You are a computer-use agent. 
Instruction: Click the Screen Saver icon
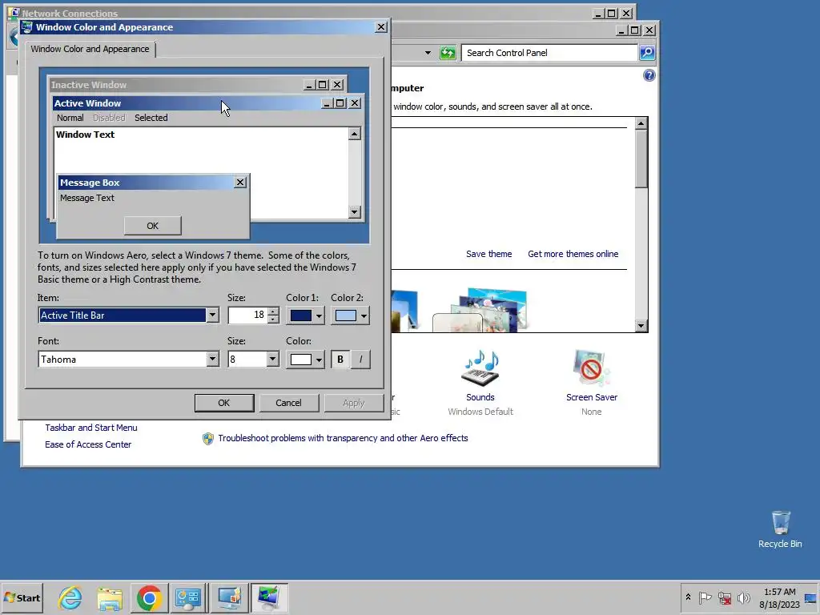click(592, 368)
